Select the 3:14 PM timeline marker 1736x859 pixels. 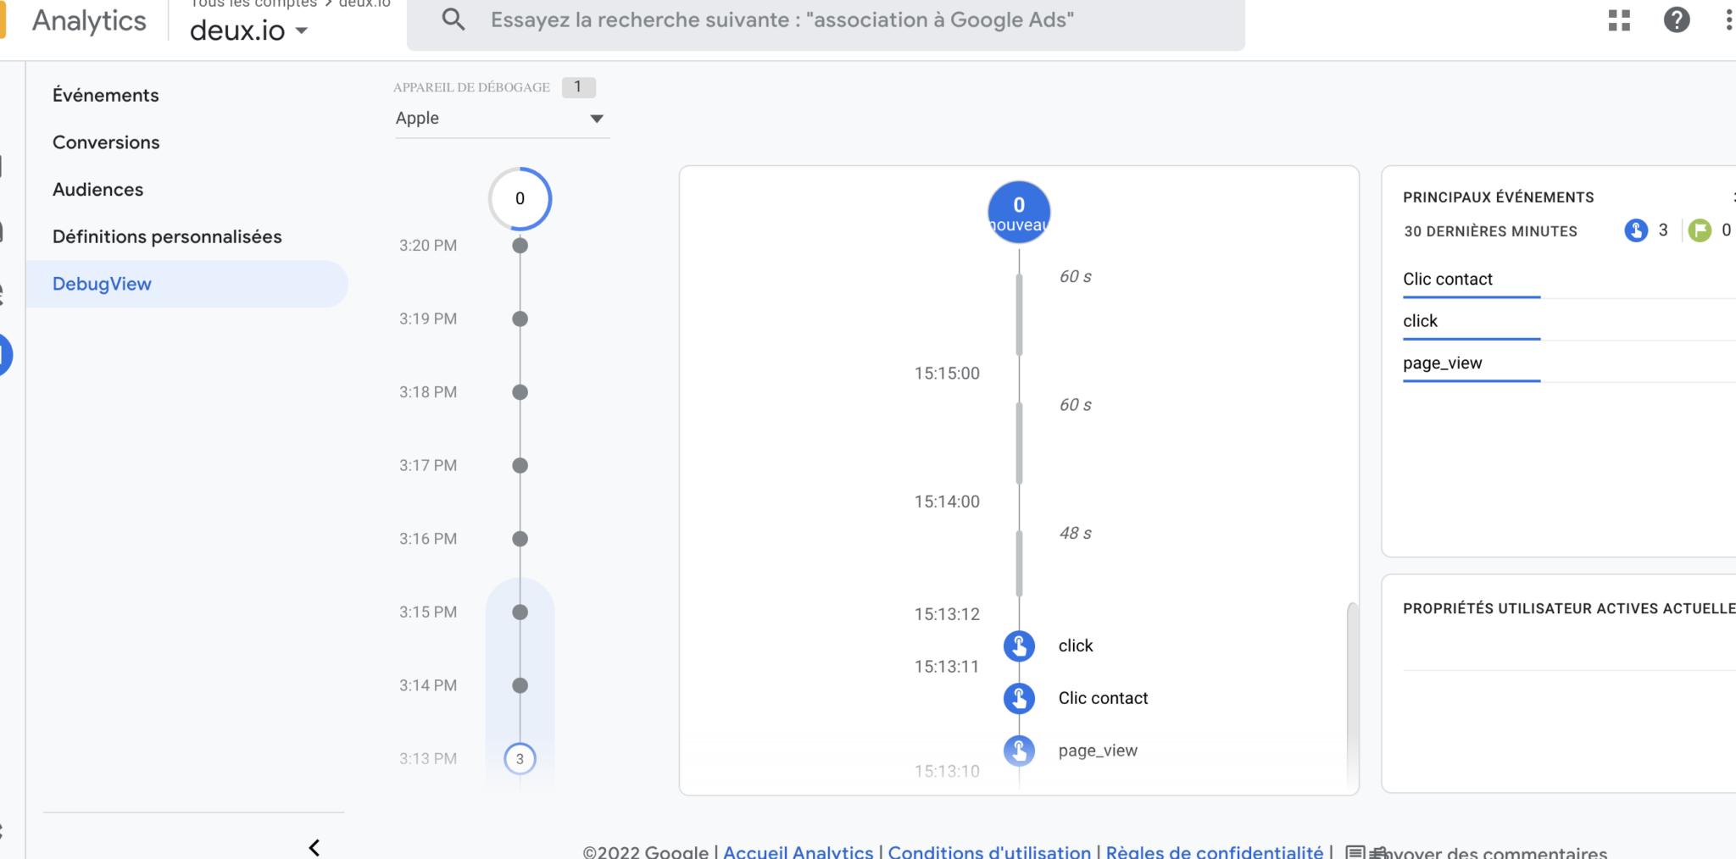[520, 685]
